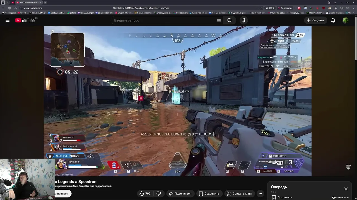Image resolution: width=357 pixels, height=200 pixels.
Task: Expand the bookmarks overflow chevron
Action: tap(354, 13)
